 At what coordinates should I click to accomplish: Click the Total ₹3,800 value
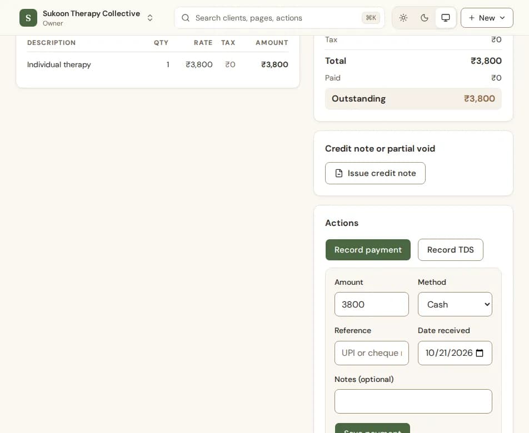[486, 61]
